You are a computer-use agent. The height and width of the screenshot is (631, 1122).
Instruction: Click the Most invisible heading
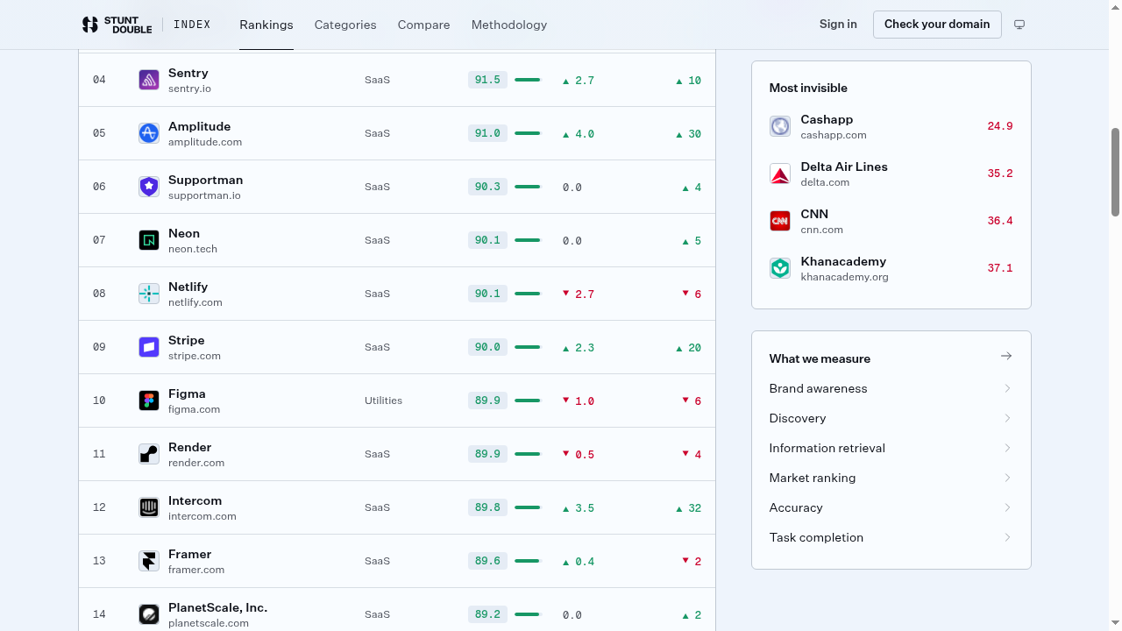808,88
